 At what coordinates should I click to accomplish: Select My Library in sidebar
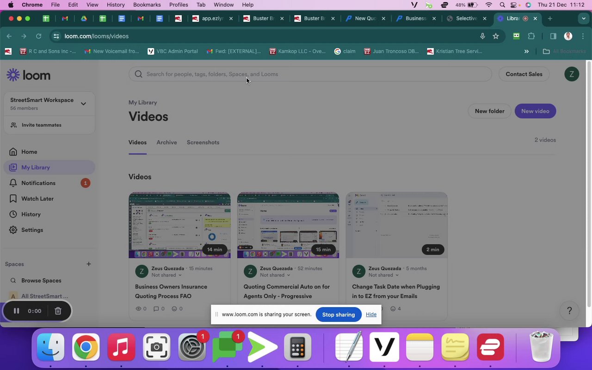point(49,167)
